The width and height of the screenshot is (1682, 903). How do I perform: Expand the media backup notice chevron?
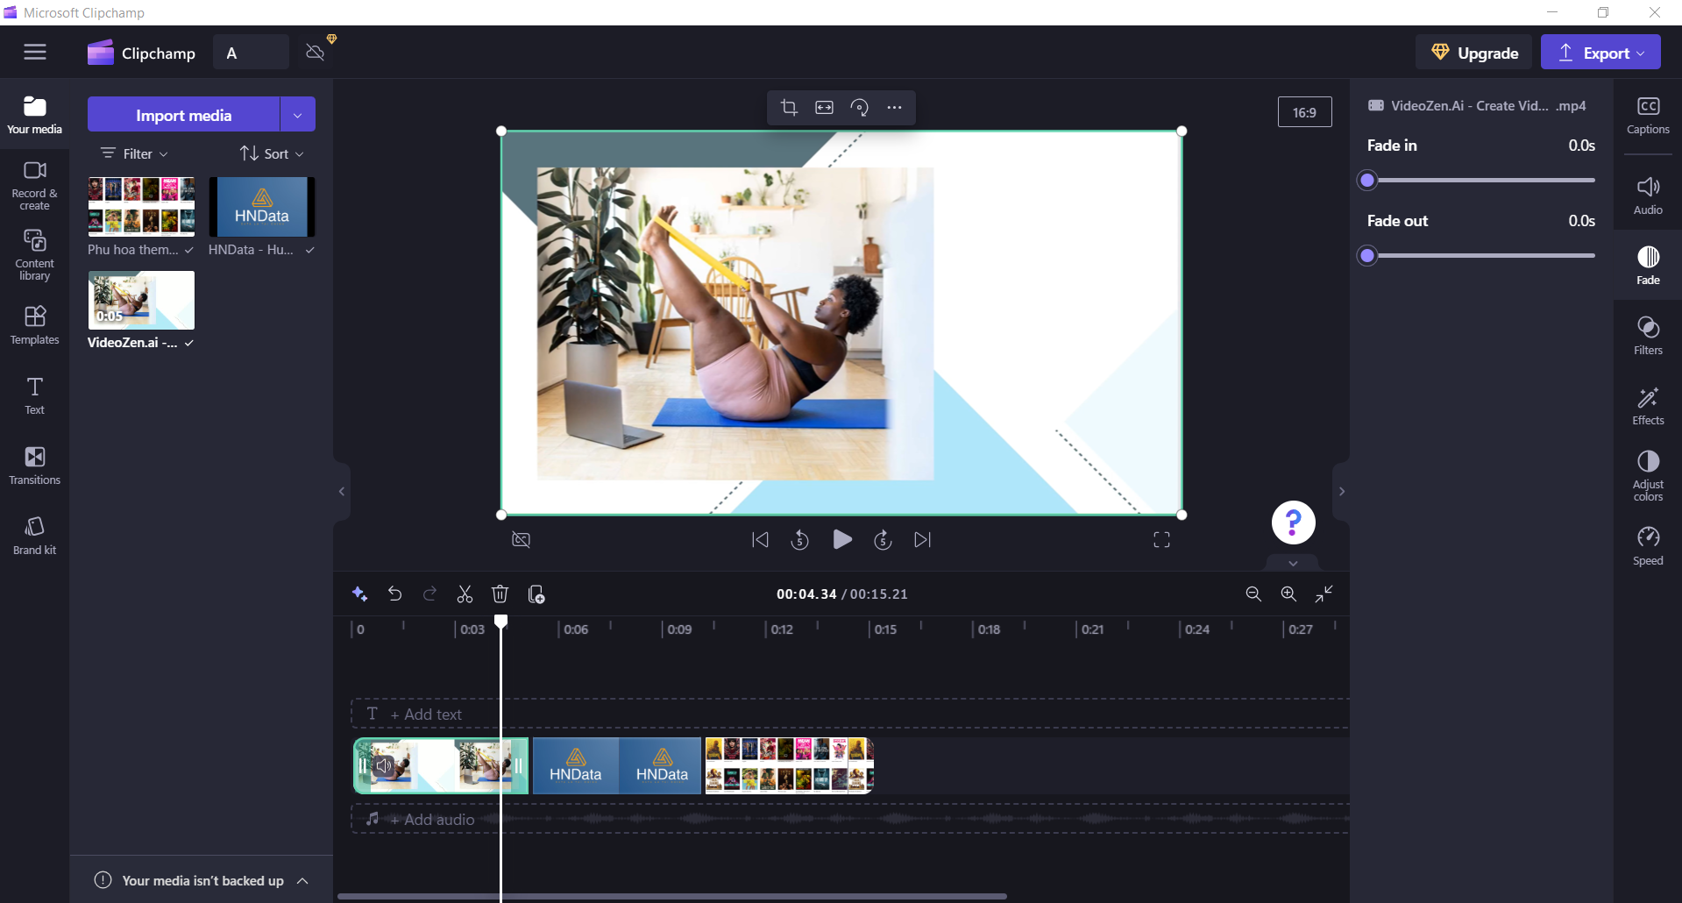click(302, 880)
